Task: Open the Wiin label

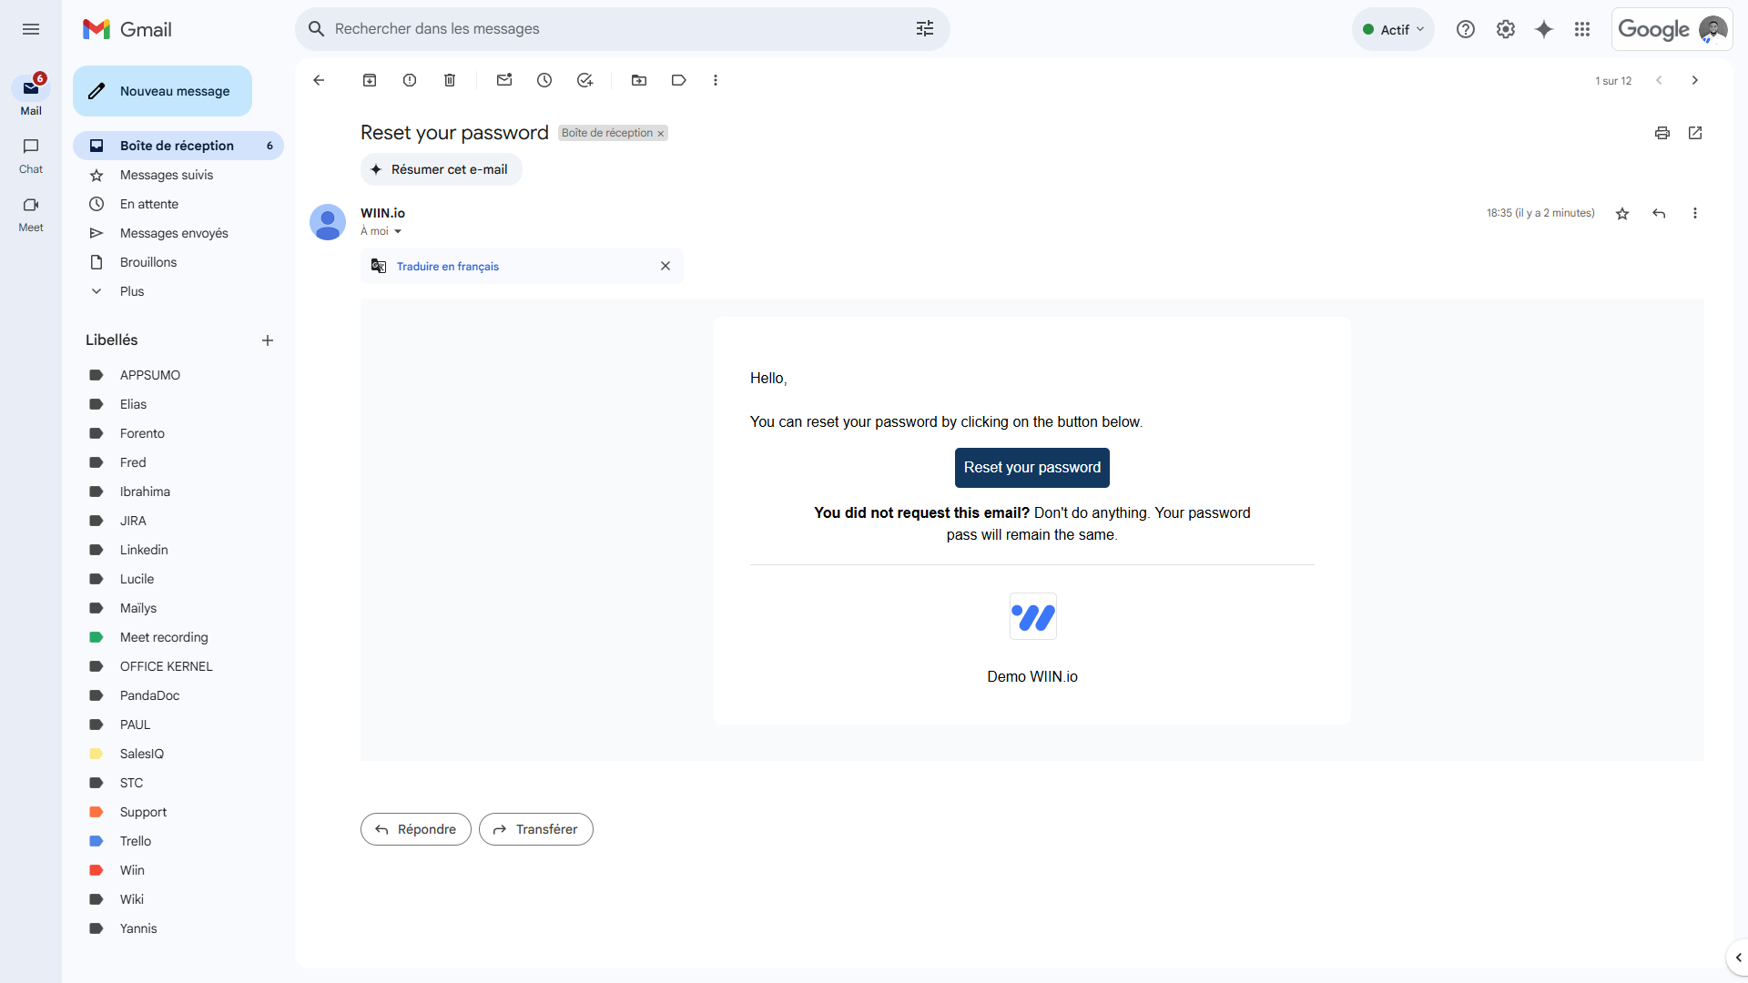Action: (x=178, y=870)
